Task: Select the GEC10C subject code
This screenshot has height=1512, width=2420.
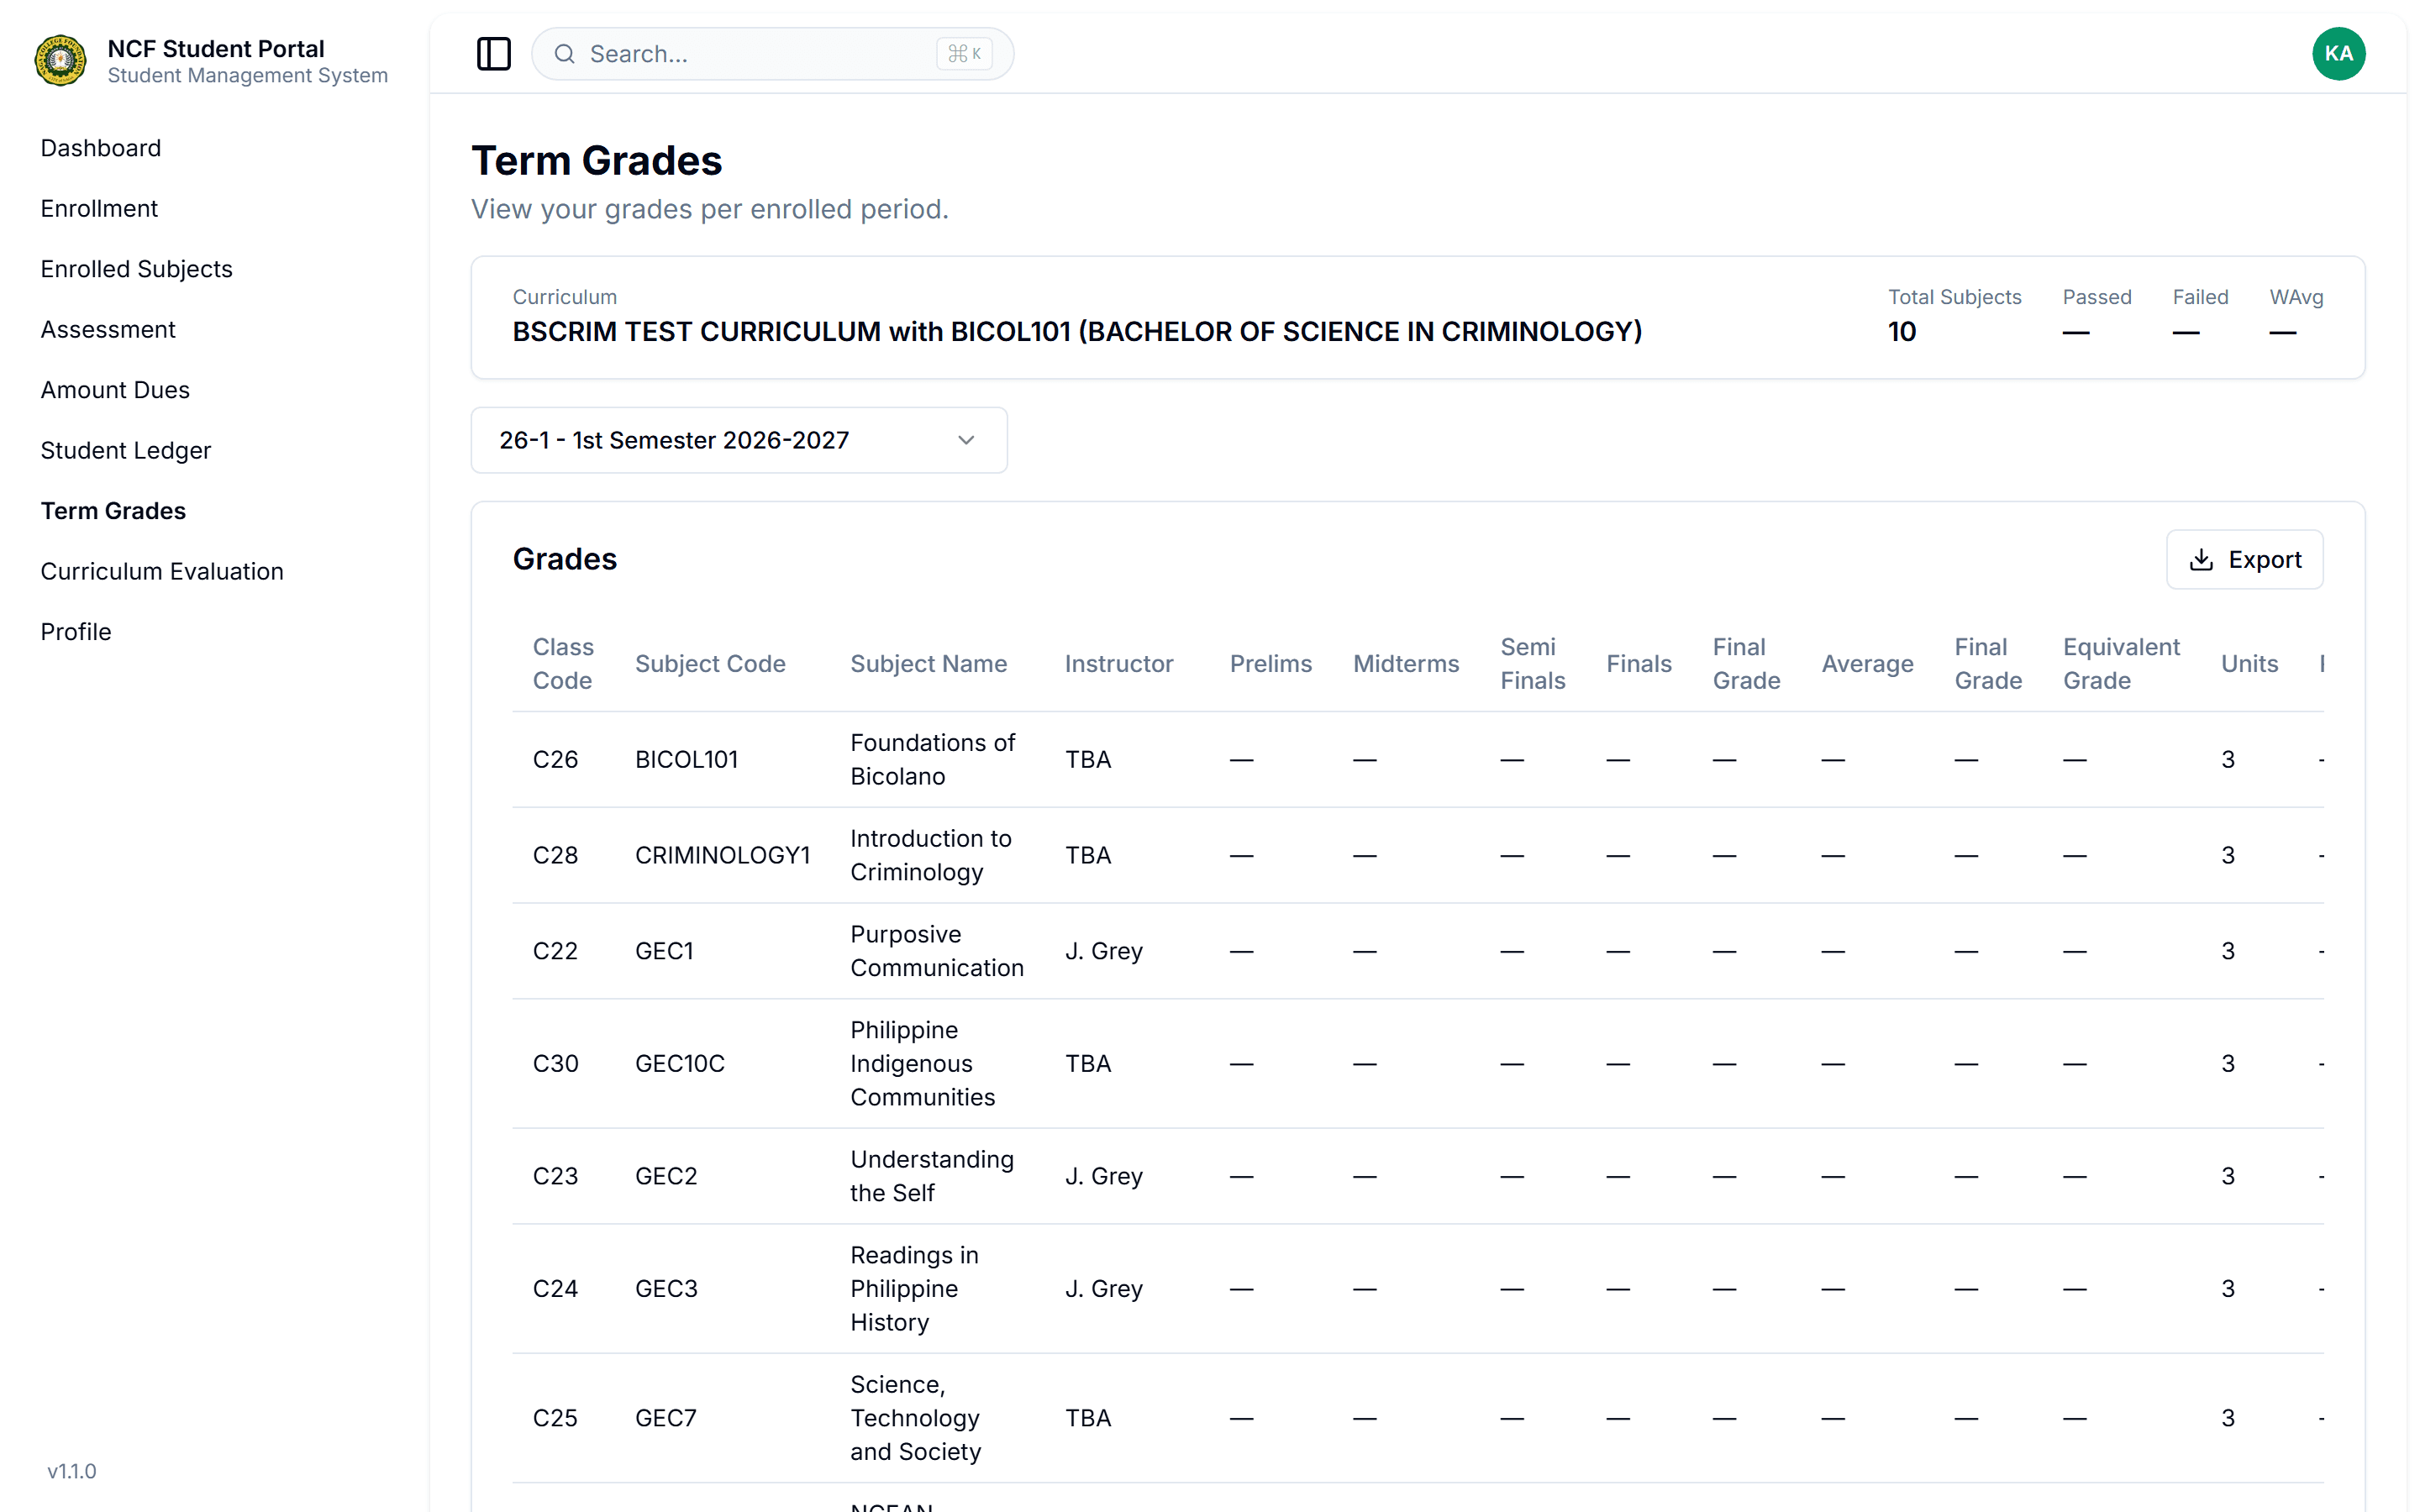Action: [x=680, y=1064]
